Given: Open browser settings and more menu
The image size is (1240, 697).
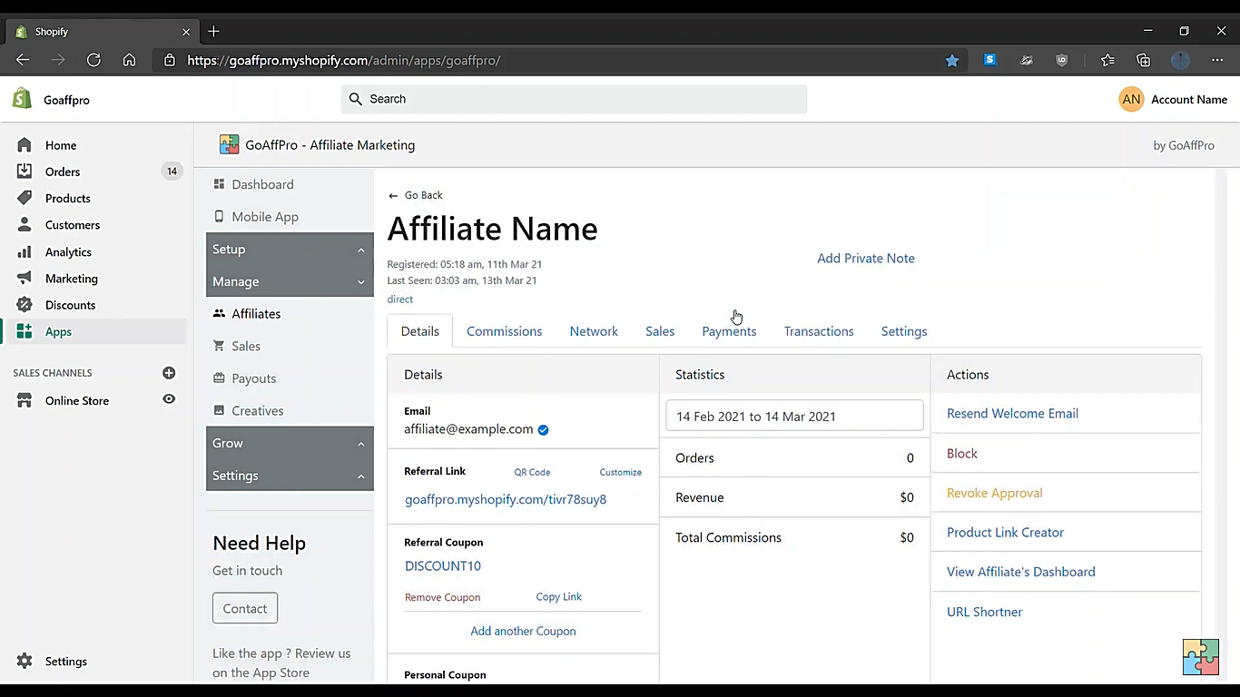Looking at the screenshot, I should click(x=1217, y=60).
